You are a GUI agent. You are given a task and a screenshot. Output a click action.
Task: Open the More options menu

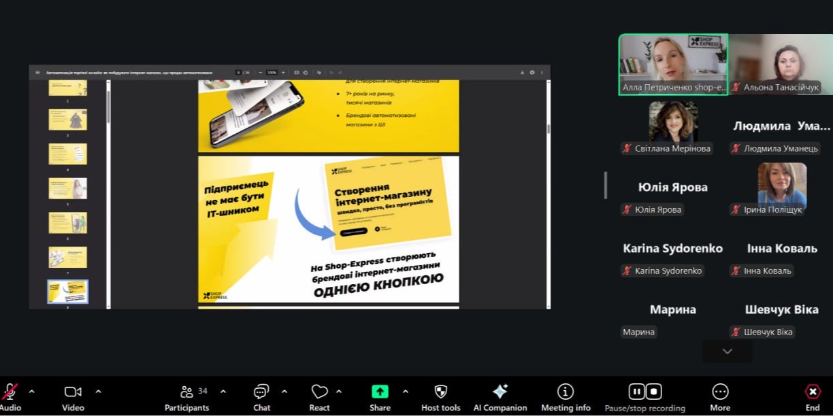[x=720, y=398]
